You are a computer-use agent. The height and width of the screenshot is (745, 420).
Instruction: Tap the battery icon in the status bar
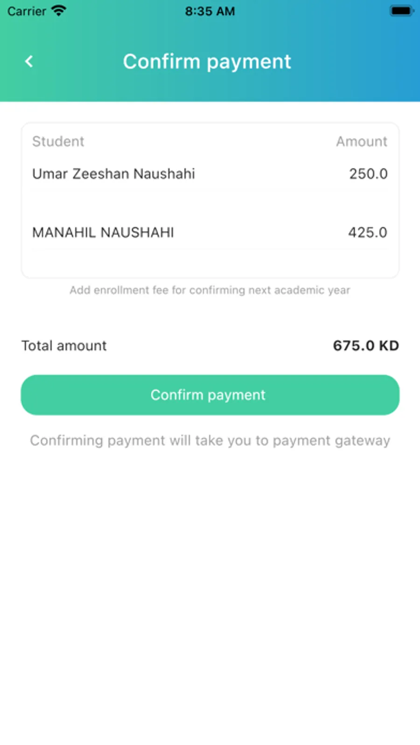coord(401,11)
